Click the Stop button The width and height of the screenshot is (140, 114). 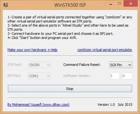click(x=70, y=89)
